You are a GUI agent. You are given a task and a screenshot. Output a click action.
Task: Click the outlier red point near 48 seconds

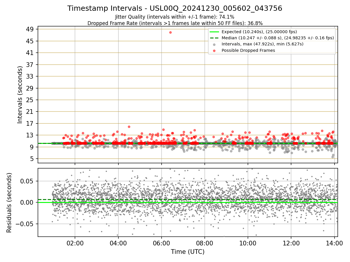[170, 32]
